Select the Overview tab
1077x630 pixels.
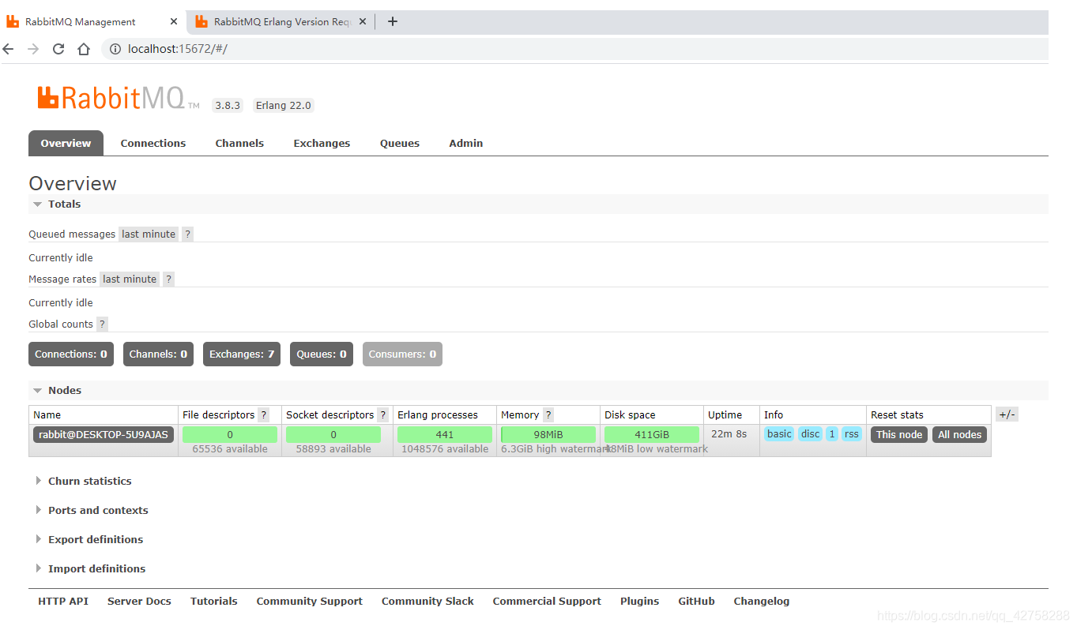(66, 143)
